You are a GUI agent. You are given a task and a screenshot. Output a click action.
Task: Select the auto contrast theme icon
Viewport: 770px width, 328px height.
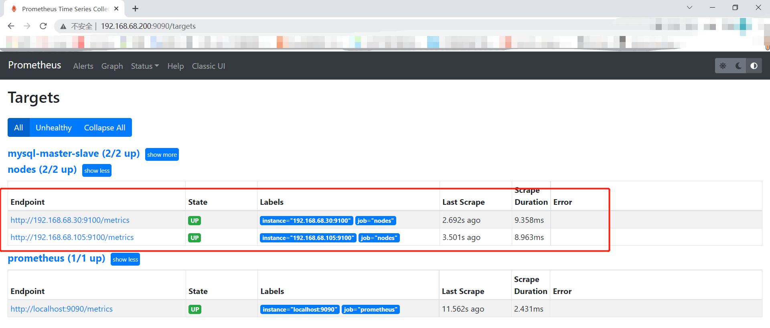tap(754, 66)
